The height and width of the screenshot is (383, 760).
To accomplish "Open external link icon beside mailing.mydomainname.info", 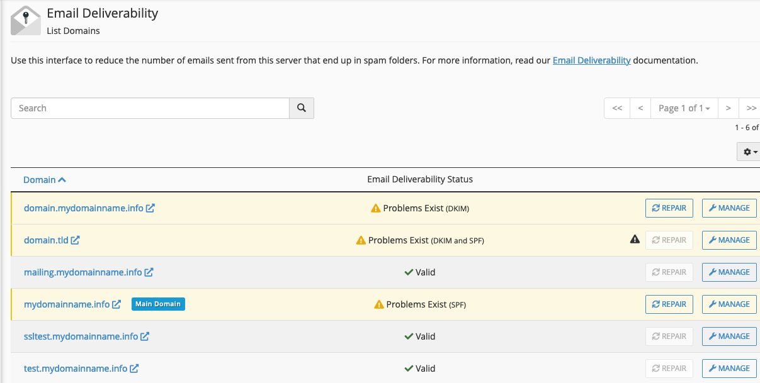I will click(149, 272).
